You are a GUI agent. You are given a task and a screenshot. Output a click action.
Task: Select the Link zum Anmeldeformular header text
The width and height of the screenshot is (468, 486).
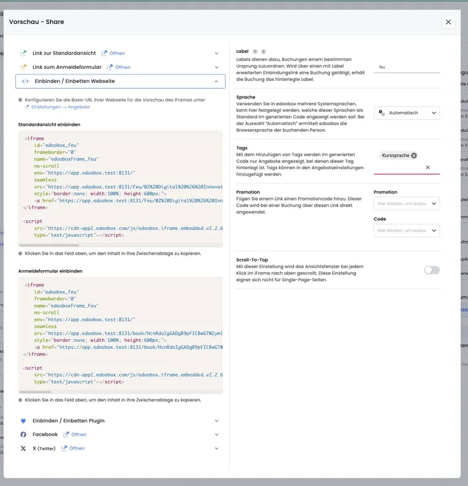click(67, 67)
